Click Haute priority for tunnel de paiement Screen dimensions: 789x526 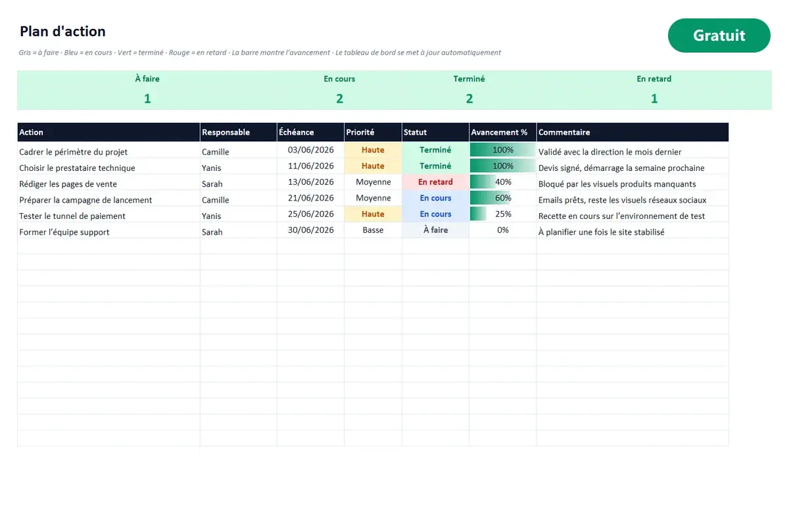click(x=373, y=214)
